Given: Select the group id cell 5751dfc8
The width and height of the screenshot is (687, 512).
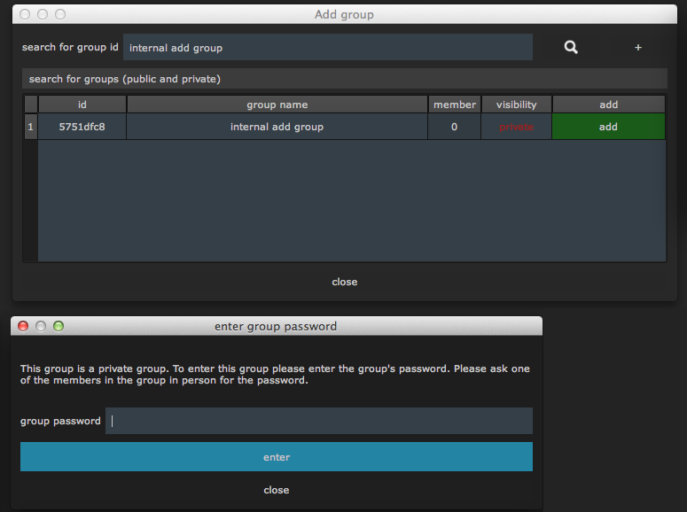Looking at the screenshot, I should (82, 127).
